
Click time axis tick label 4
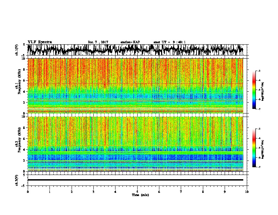pos(115,192)
